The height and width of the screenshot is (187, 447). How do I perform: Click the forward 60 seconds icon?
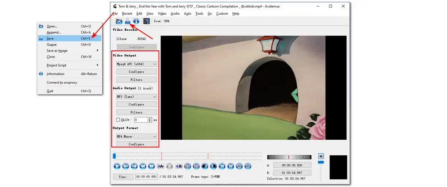248,166
